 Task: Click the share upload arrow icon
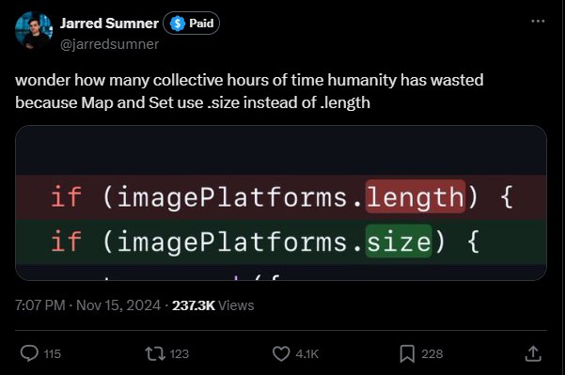pyautogui.click(x=533, y=353)
